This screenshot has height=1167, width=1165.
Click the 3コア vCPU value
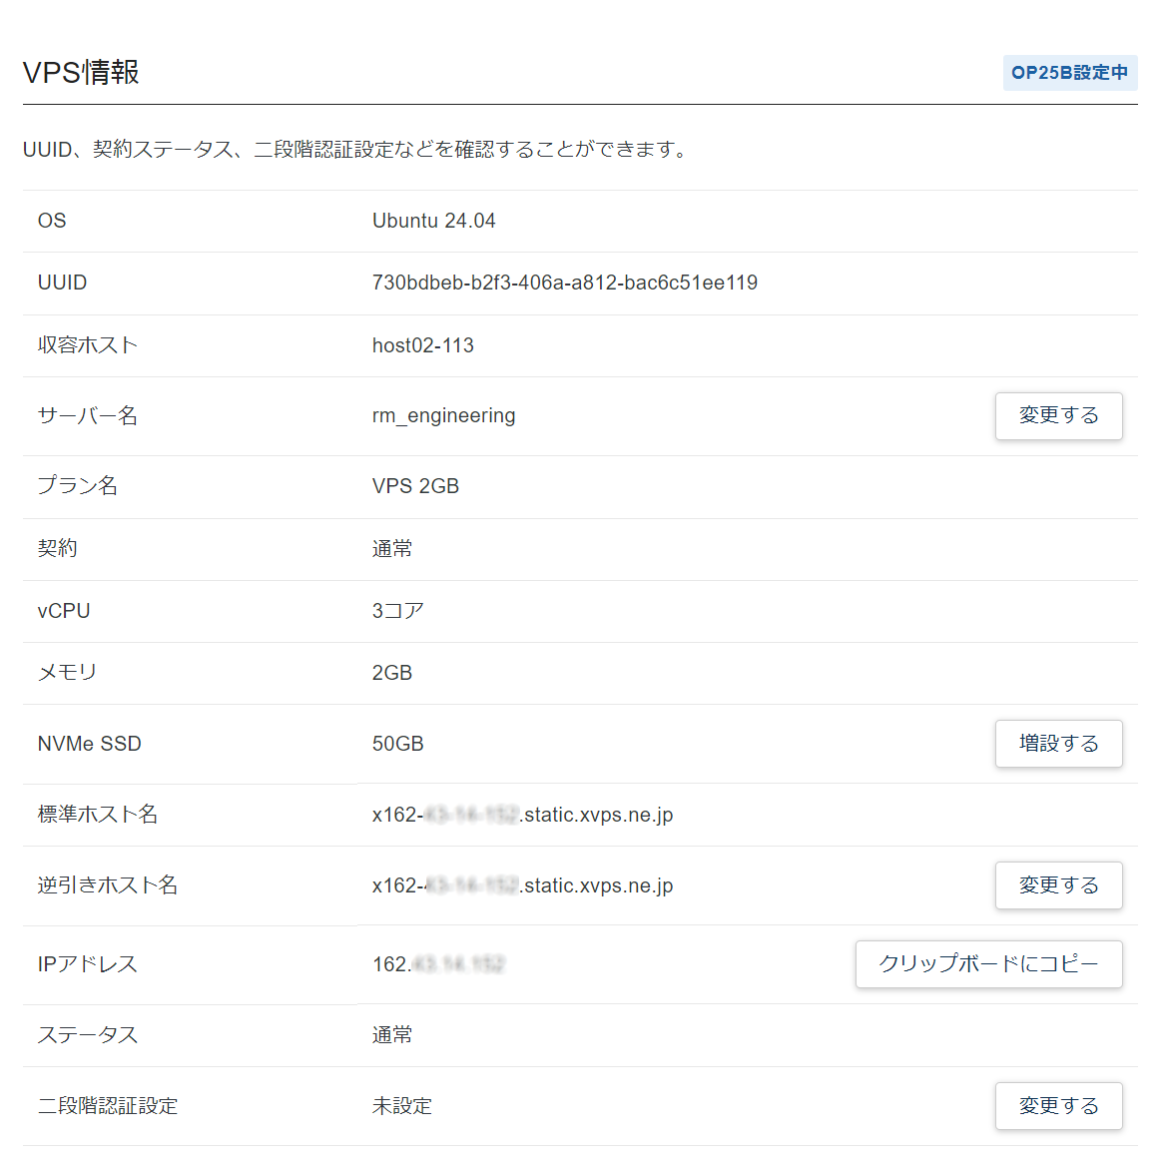tap(397, 611)
